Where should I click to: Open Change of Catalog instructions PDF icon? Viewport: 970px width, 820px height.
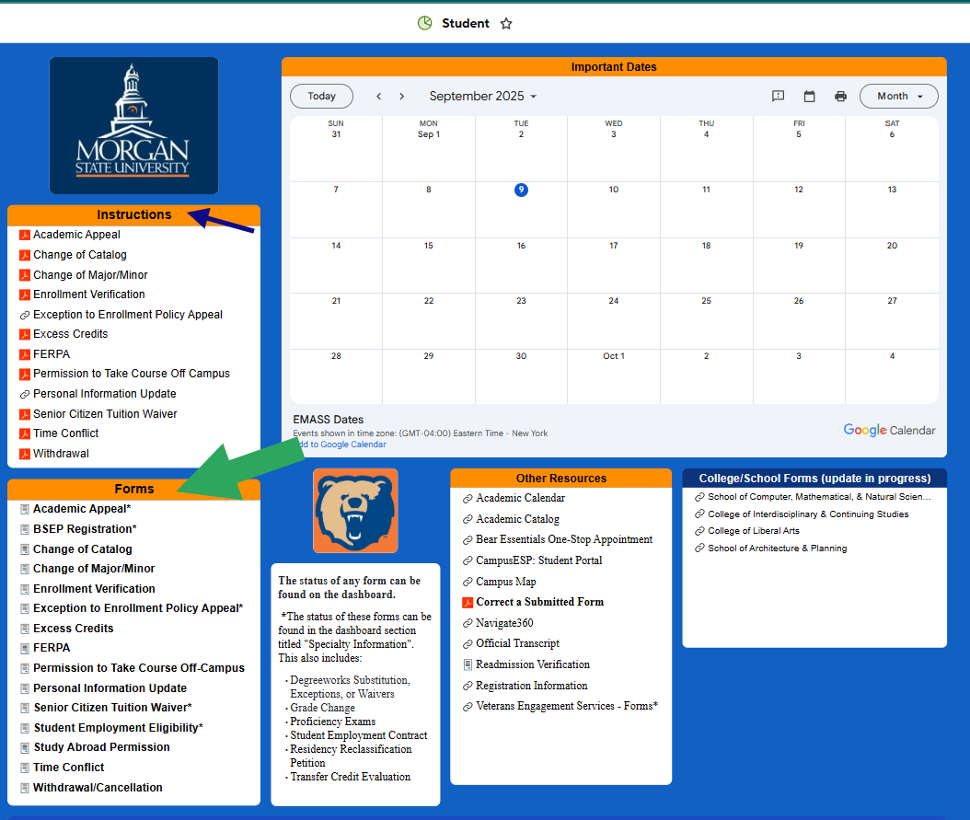(25, 255)
